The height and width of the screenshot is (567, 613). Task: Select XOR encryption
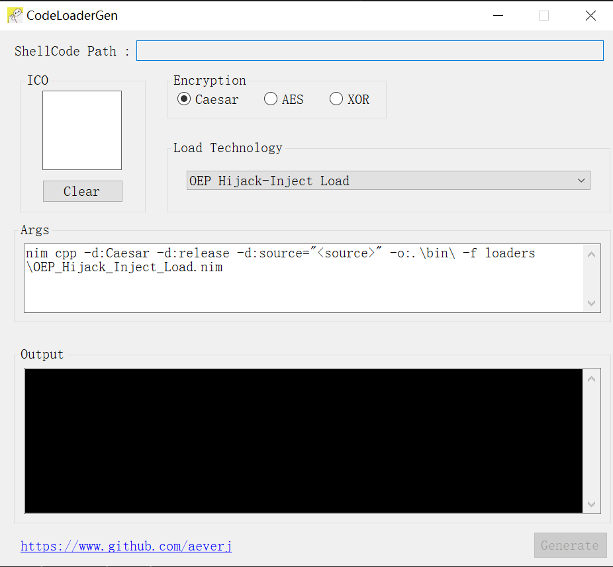coord(336,99)
